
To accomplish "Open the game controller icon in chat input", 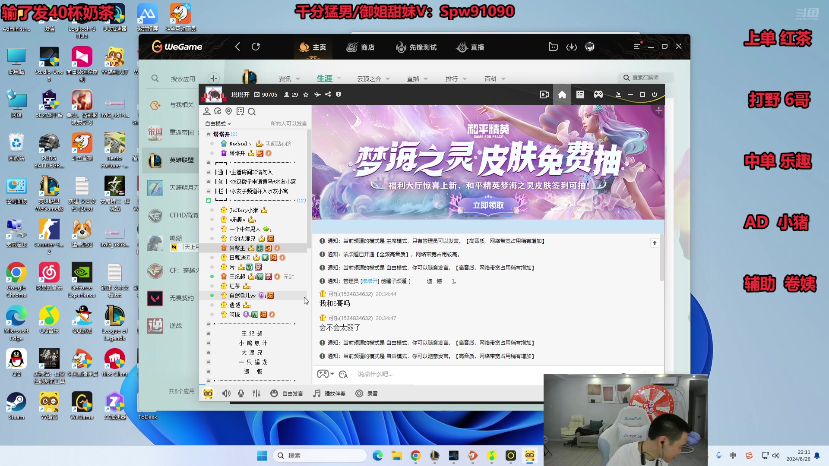I will pos(323,374).
